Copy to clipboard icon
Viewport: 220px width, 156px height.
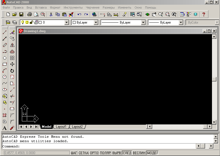pyautogui.click(x=58, y=14)
